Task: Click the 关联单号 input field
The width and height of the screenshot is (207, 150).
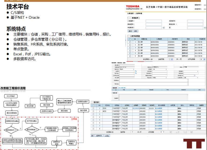Action: pos(195,21)
